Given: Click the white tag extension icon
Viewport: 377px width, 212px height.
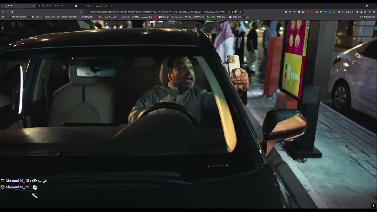Looking at the screenshot, I should coord(286,12).
